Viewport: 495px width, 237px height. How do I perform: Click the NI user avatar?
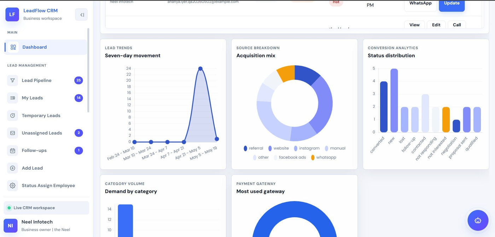10,225
